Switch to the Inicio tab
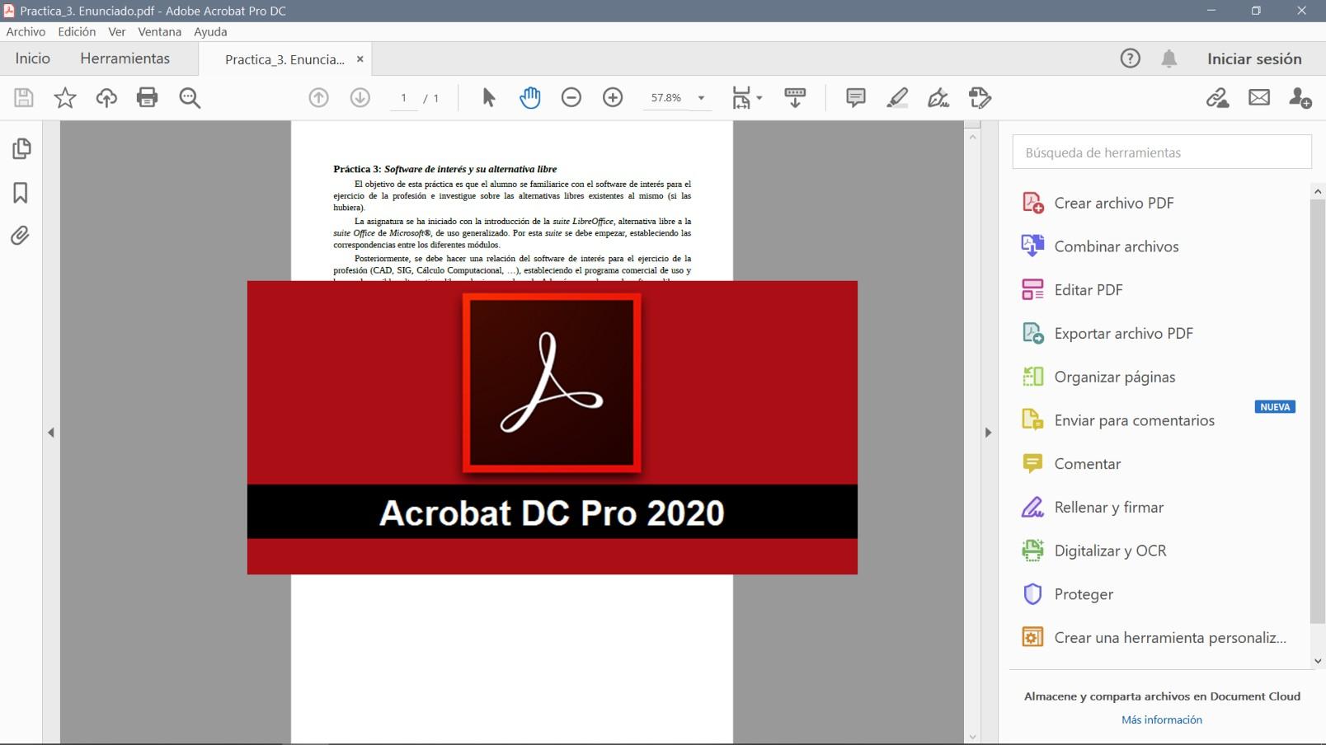 pyautogui.click(x=33, y=59)
